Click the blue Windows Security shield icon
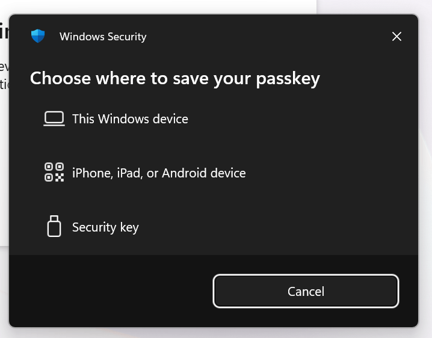 coord(38,37)
